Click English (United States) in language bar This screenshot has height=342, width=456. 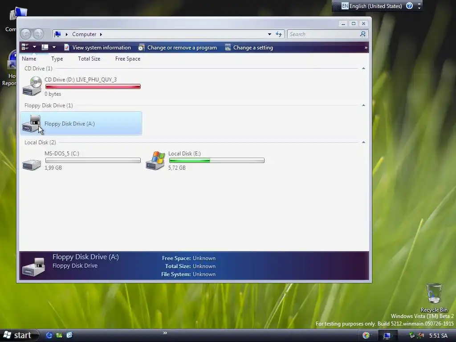pos(375,6)
